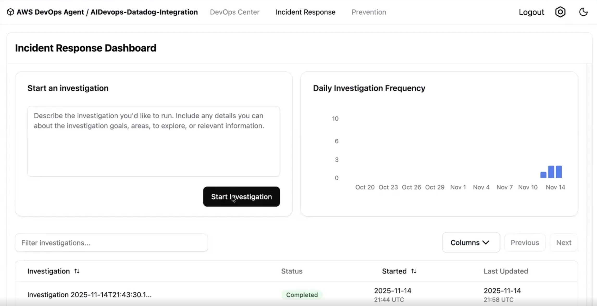The width and height of the screenshot is (597, 306).
Task: Sort the Investigation column using its sort arrows
Action: tap(77, 271)
